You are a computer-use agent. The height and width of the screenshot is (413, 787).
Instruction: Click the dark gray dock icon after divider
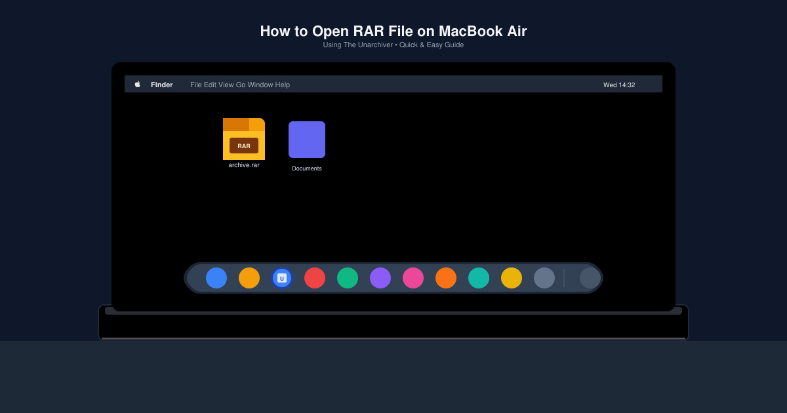[590, 278]
